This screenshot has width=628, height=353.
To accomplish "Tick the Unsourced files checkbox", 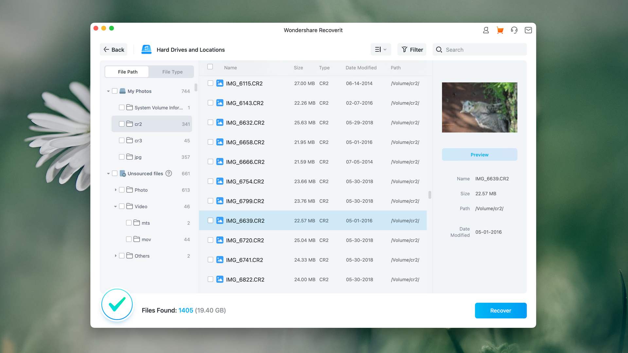I will [114, 174].
